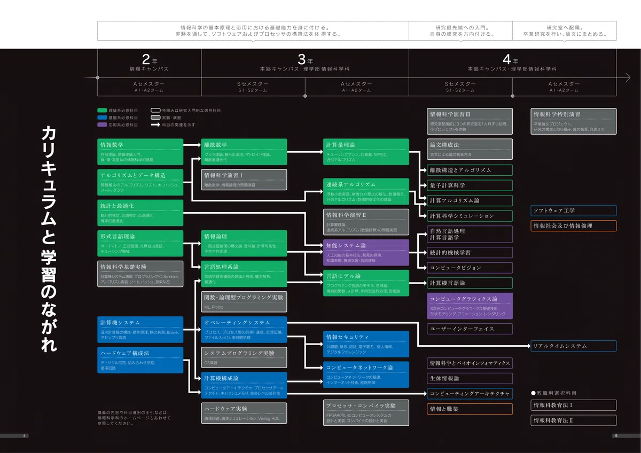The height and width of the screenshot is (453, 641).
Task: Open the プロセッサ・コンパイラ実験 box
Action: (x=366, y=413)
